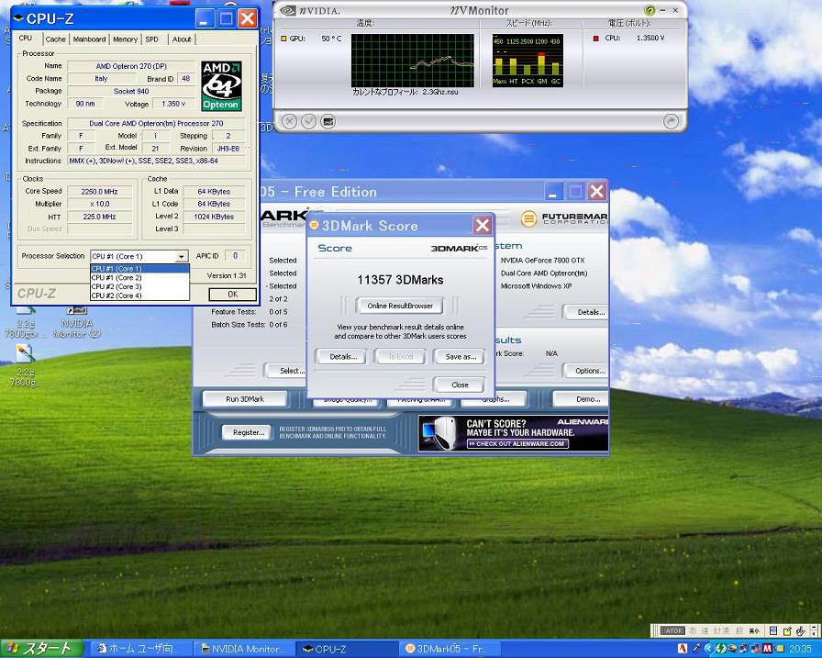Screen dimensions: 822x658
Task: Click ATOK label on language bar
Action: [672, 630]
